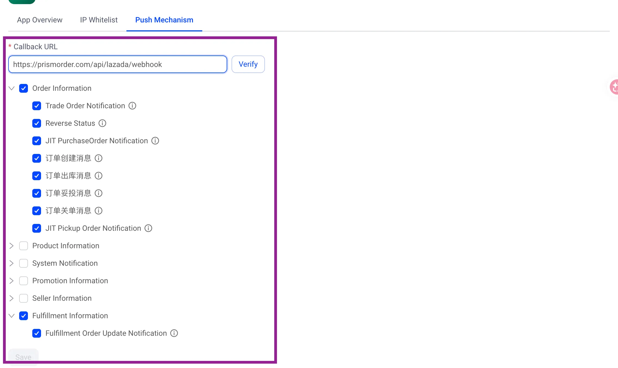Focus the Callback URL input field
Screen dimensions: 618x368
118,64
